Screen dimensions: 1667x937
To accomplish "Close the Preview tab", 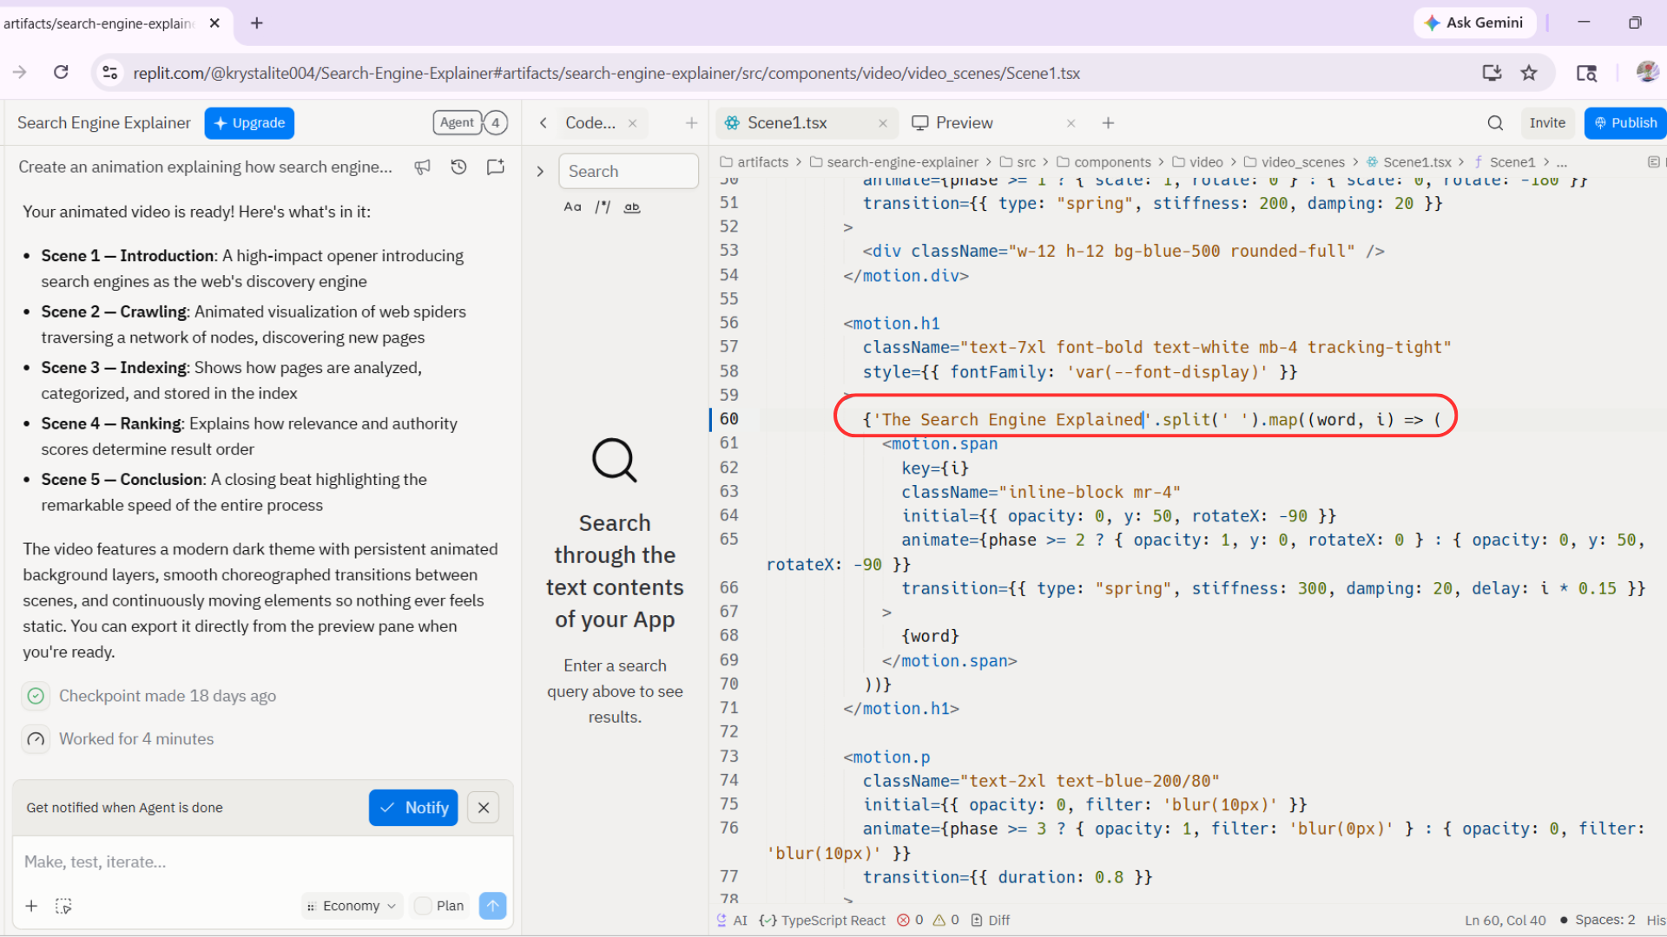I will click(x=1071, y=123).
